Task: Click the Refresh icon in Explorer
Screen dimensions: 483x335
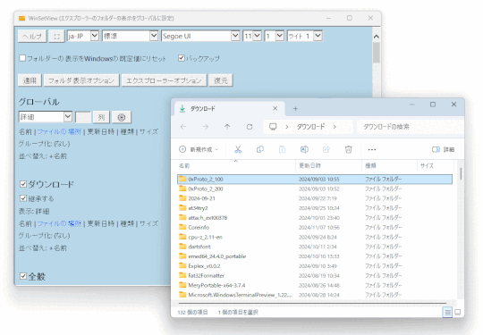Action: [250, 127]
